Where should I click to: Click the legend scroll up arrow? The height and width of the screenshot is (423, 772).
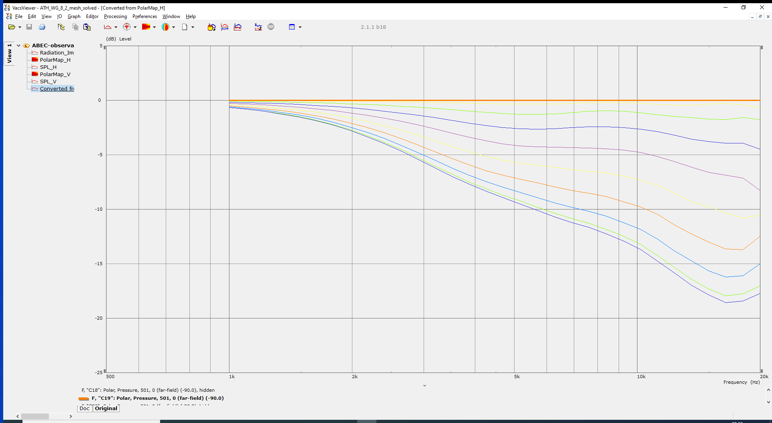(x=768, y=390)
